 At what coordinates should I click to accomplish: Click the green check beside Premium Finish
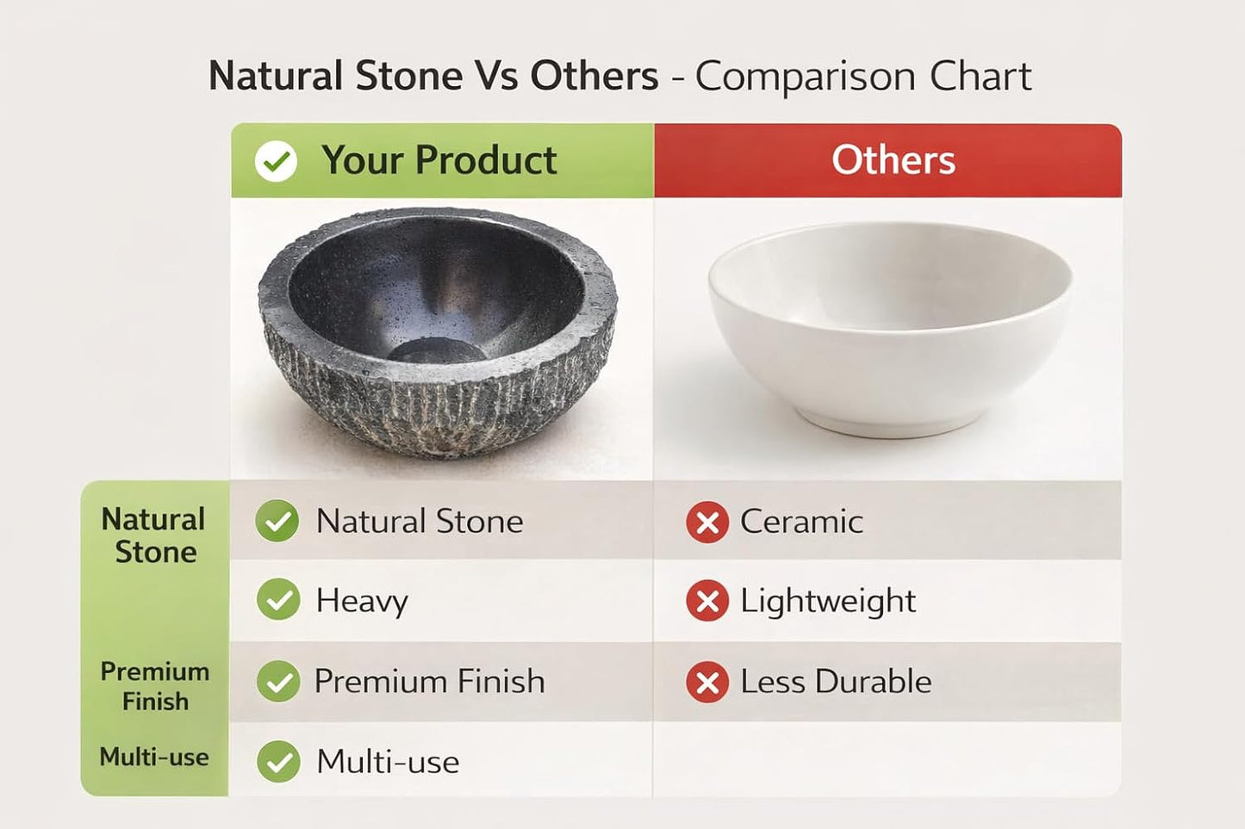point(277,682)
